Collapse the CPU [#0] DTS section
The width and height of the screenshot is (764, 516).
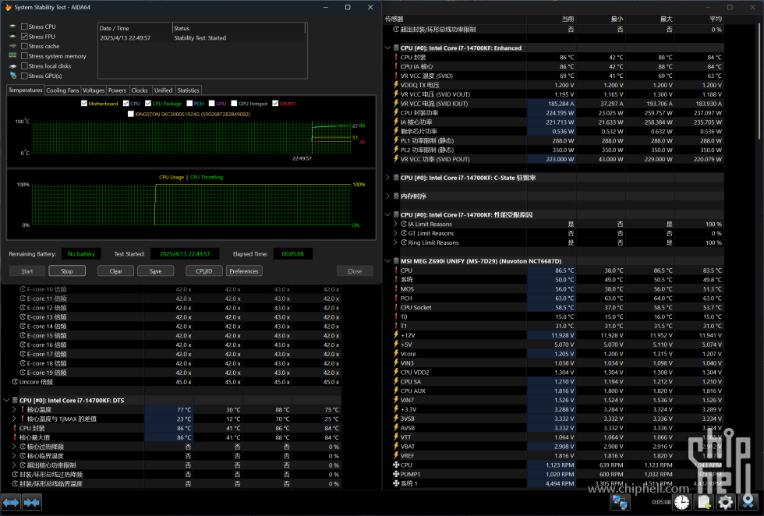[6, 401]
